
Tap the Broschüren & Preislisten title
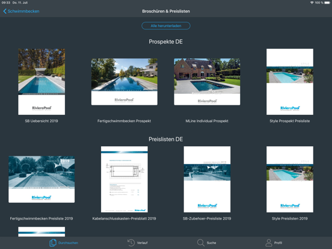(166, 11)
